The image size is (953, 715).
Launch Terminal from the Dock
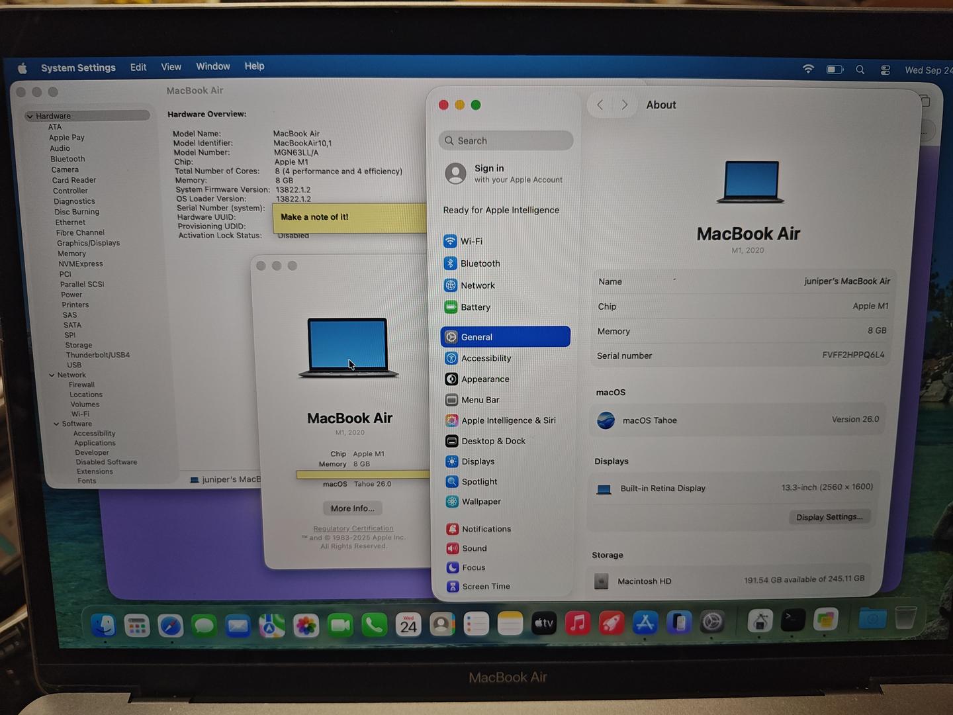(x=793, y=620)
